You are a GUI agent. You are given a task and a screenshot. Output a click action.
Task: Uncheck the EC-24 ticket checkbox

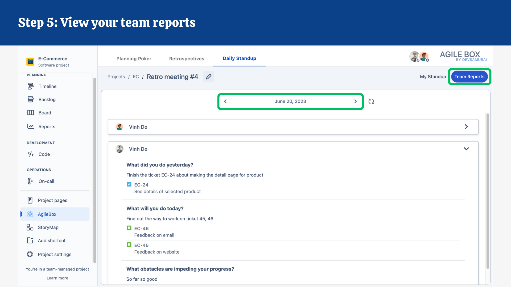click(x=129, y=184)
